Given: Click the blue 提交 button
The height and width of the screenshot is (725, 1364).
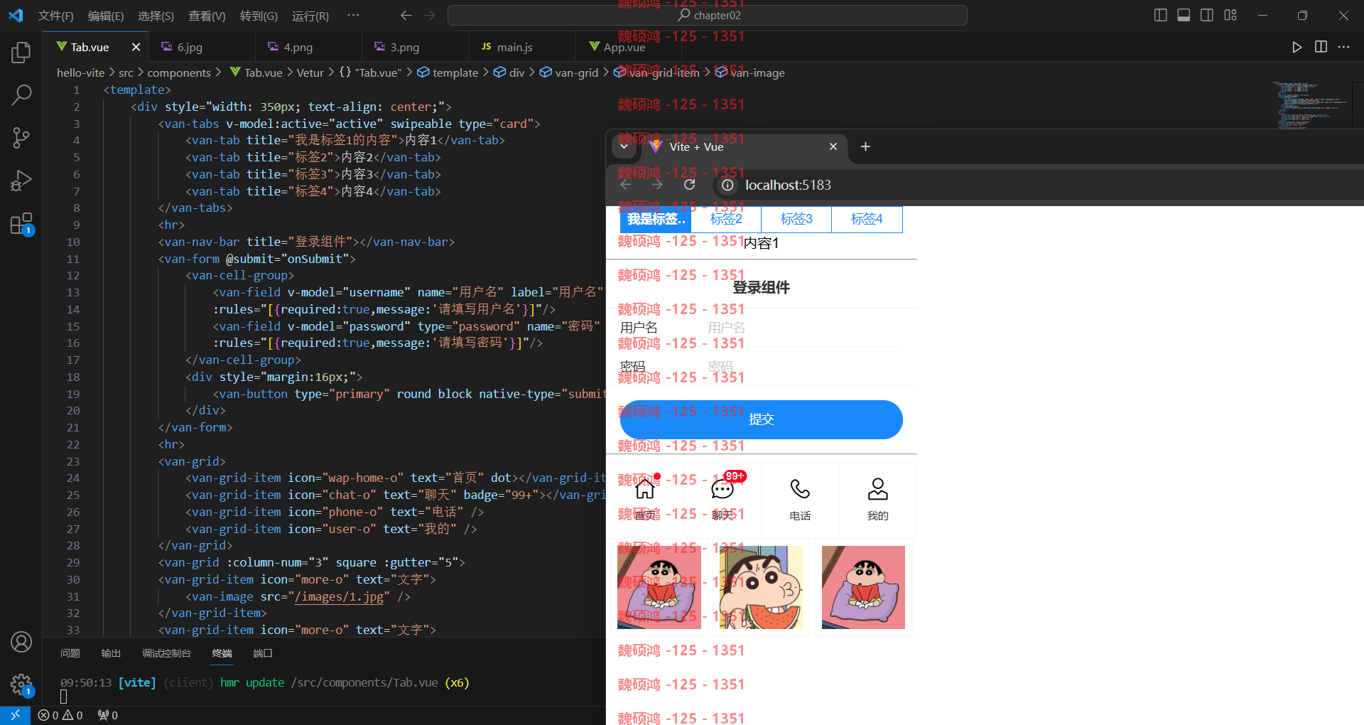Looking at the screenshot, I should (761, 419).
